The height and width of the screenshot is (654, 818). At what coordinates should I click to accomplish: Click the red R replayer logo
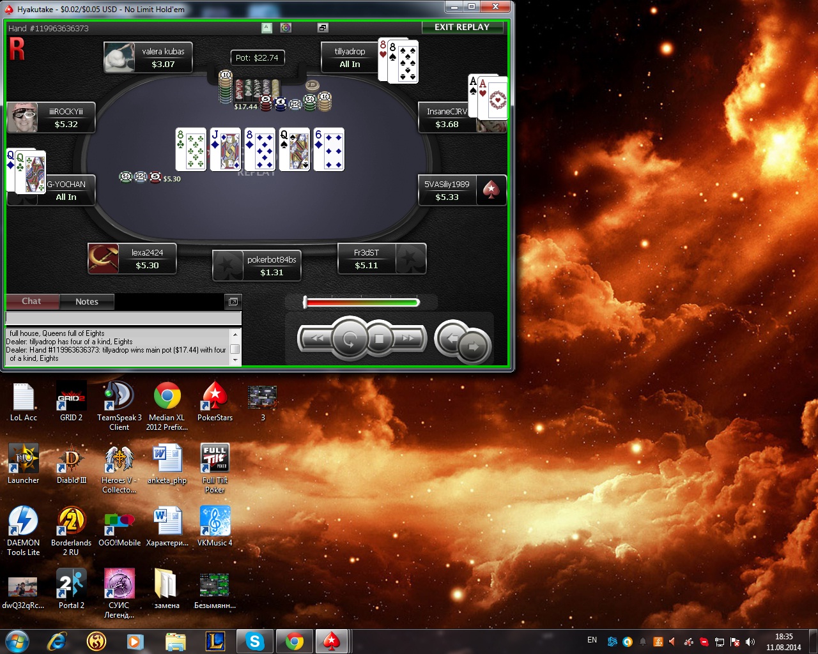click(x=17, y=49)
